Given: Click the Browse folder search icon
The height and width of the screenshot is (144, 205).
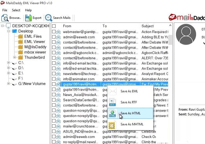Looking at the screenshot, I should (5, 18).
